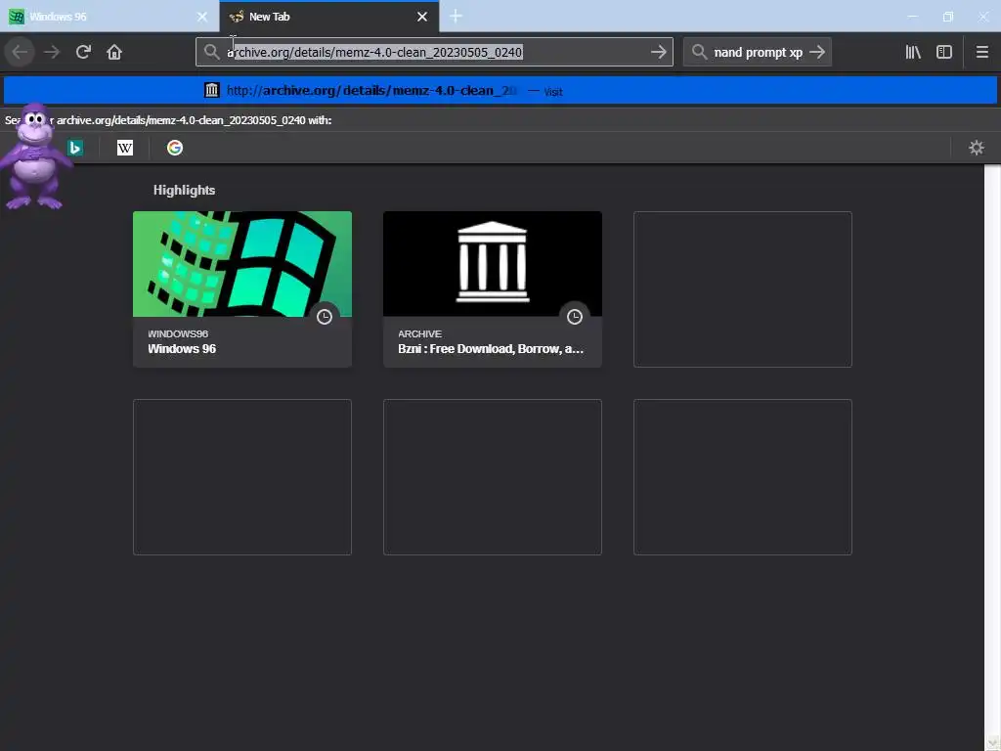Switch to the Windows 96 tab
This screenshot has width=1001, height=751.
[109, 17]
